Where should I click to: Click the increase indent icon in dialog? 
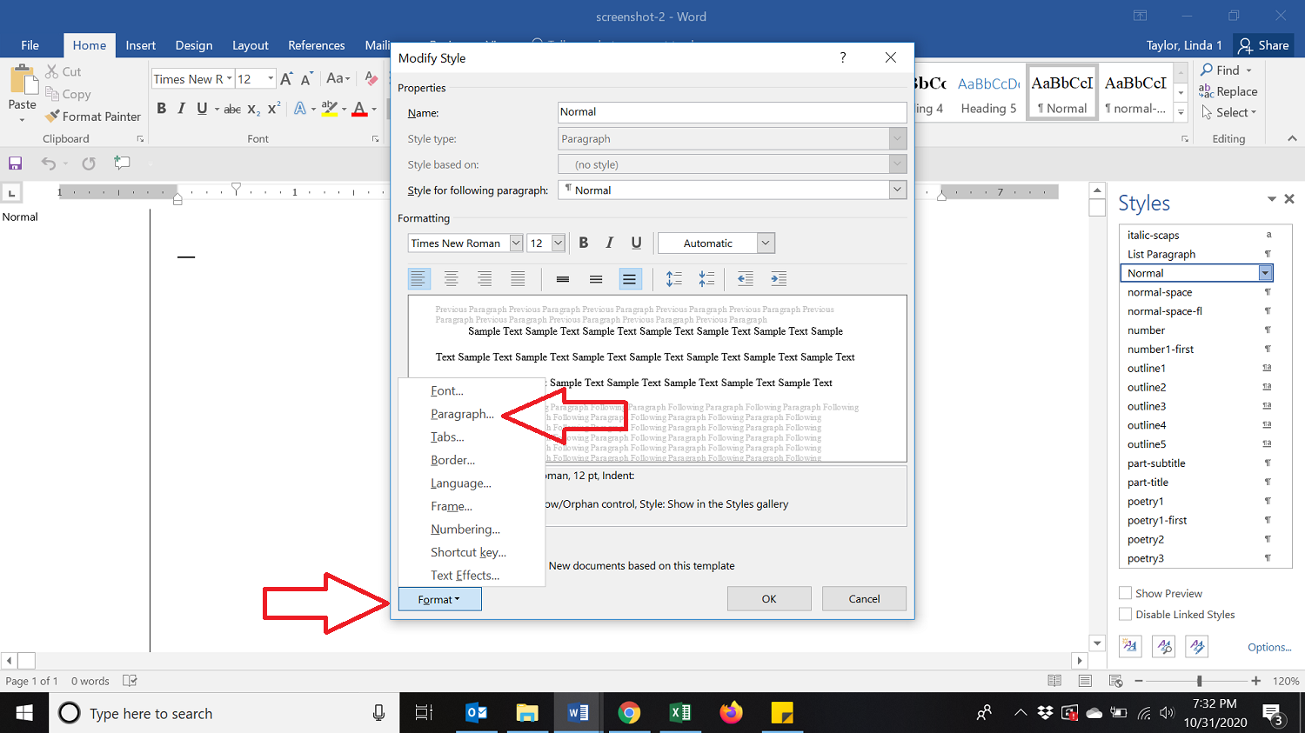click(x=779, y=279)
